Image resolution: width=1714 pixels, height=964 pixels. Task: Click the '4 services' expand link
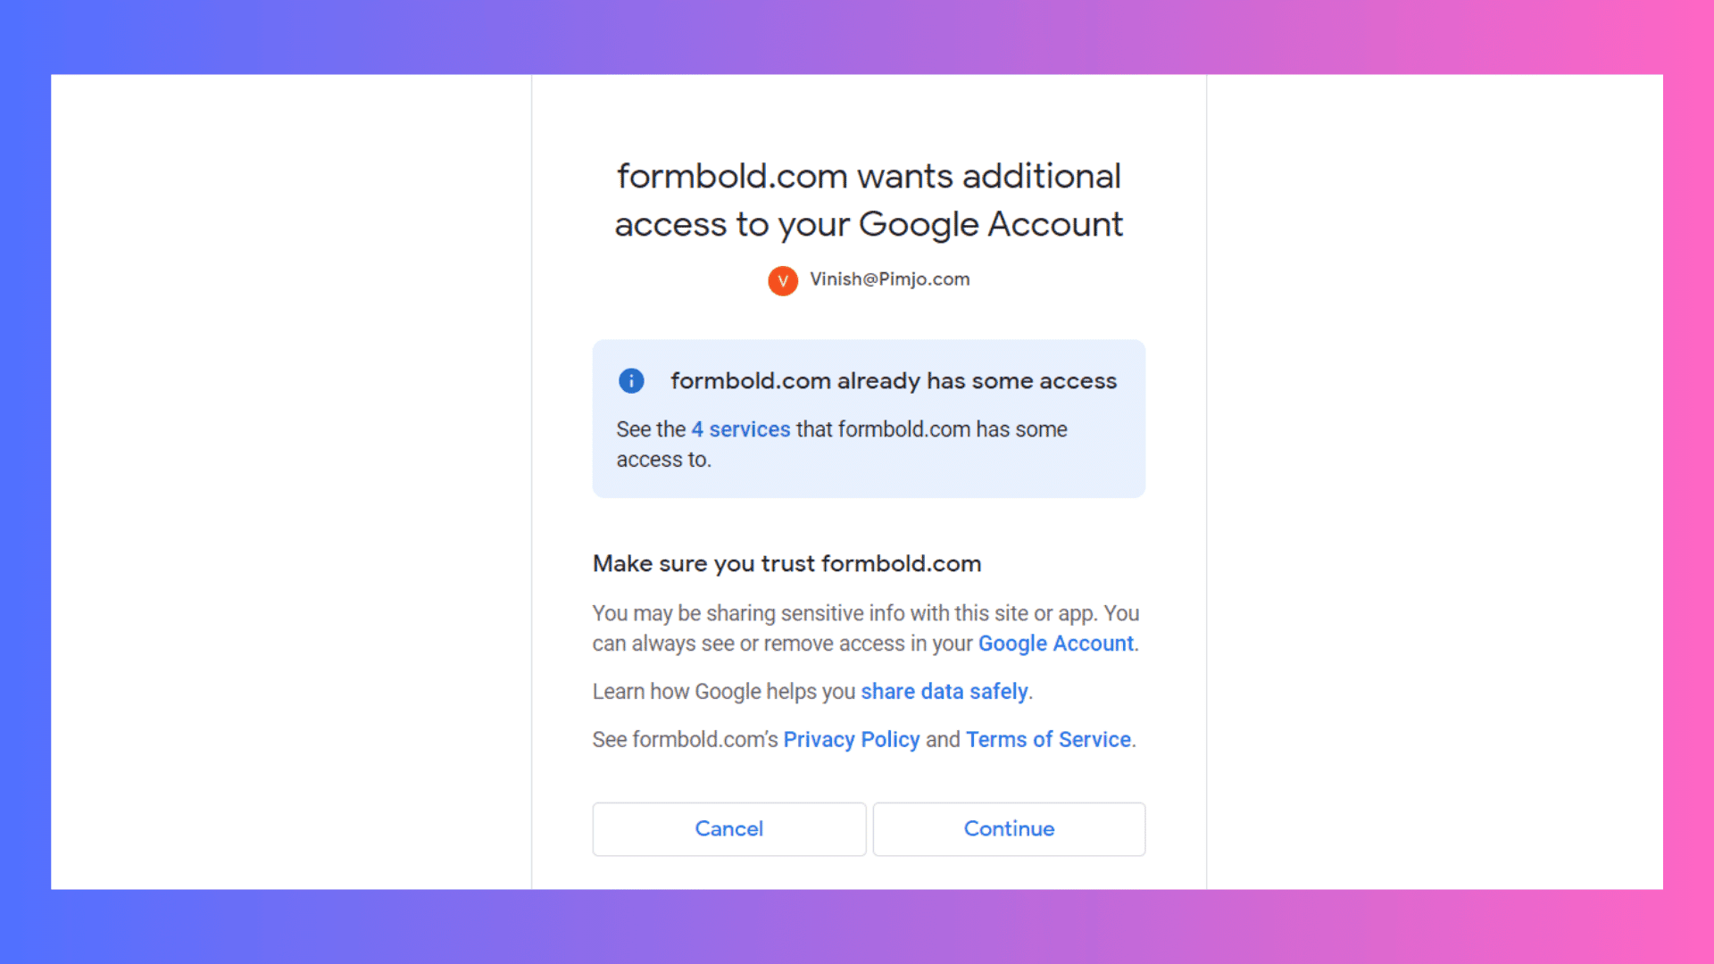click(739, 428)
